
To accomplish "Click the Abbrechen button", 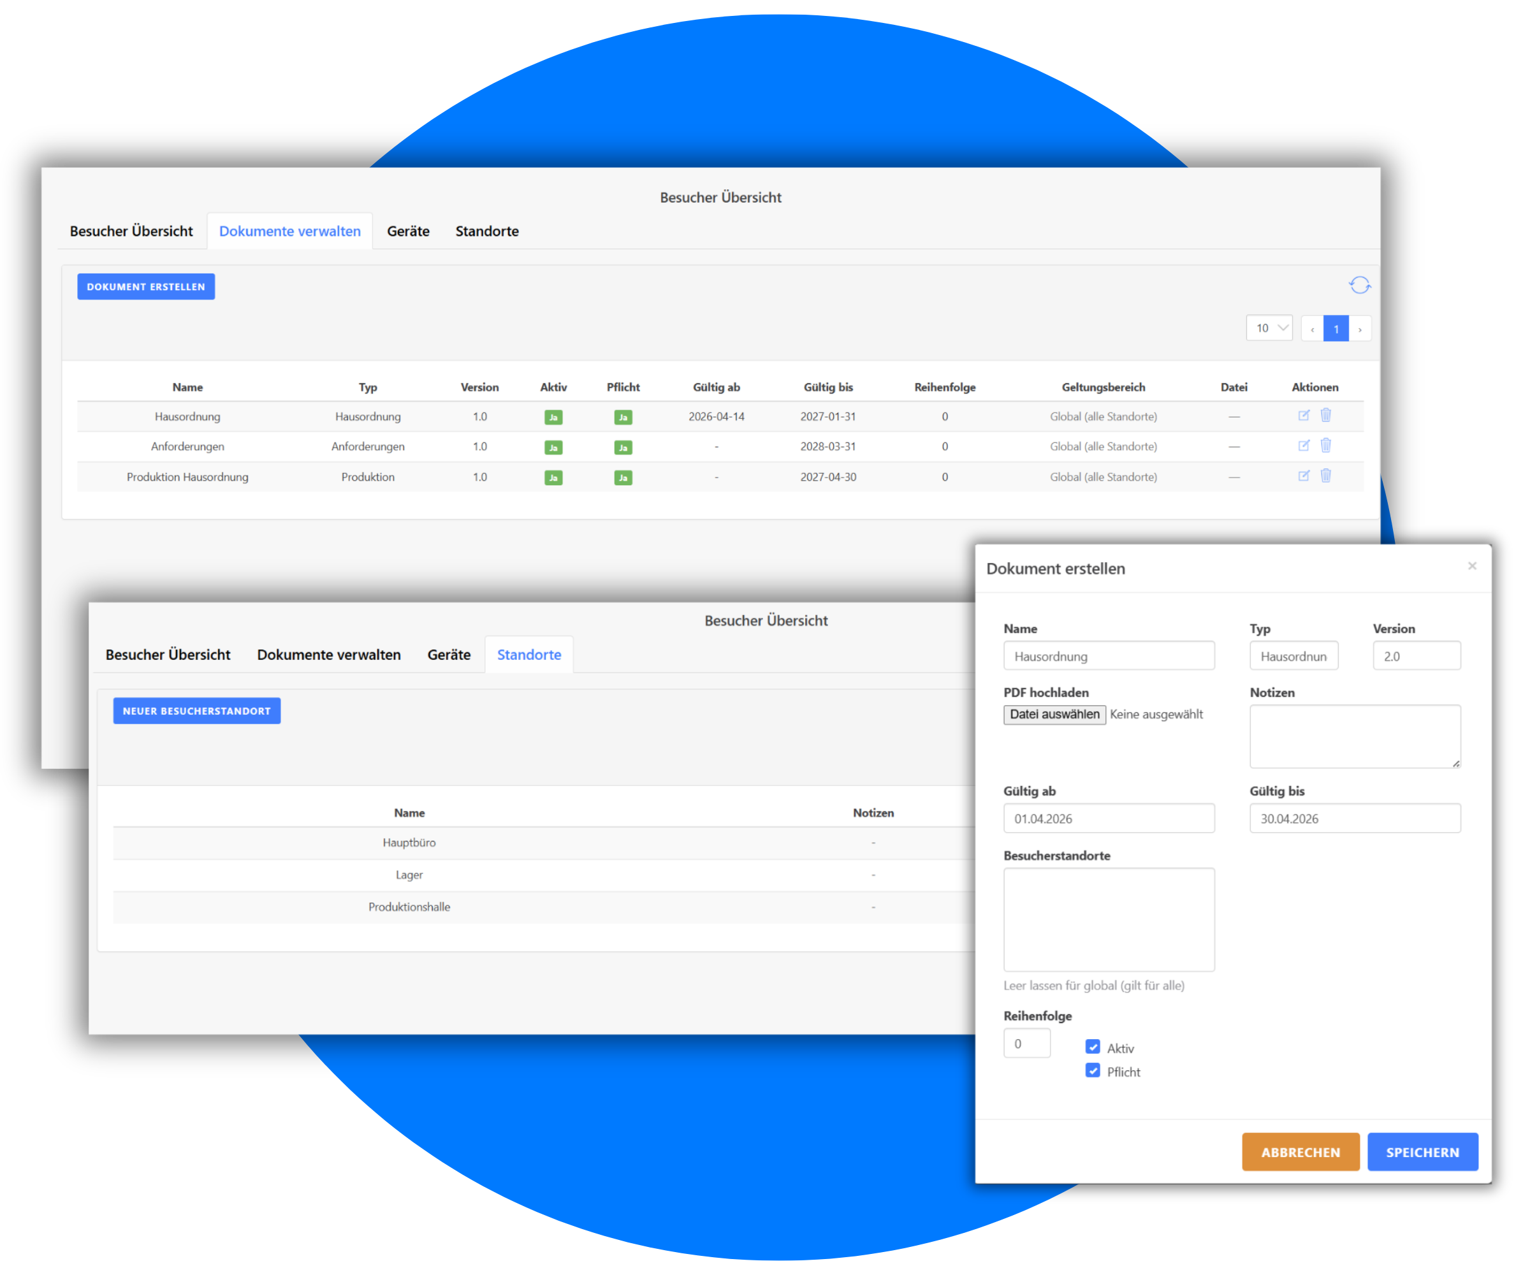I will point(1300,1152).
